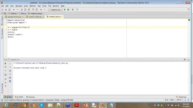Close the google_finance.py editor tab

23,17
